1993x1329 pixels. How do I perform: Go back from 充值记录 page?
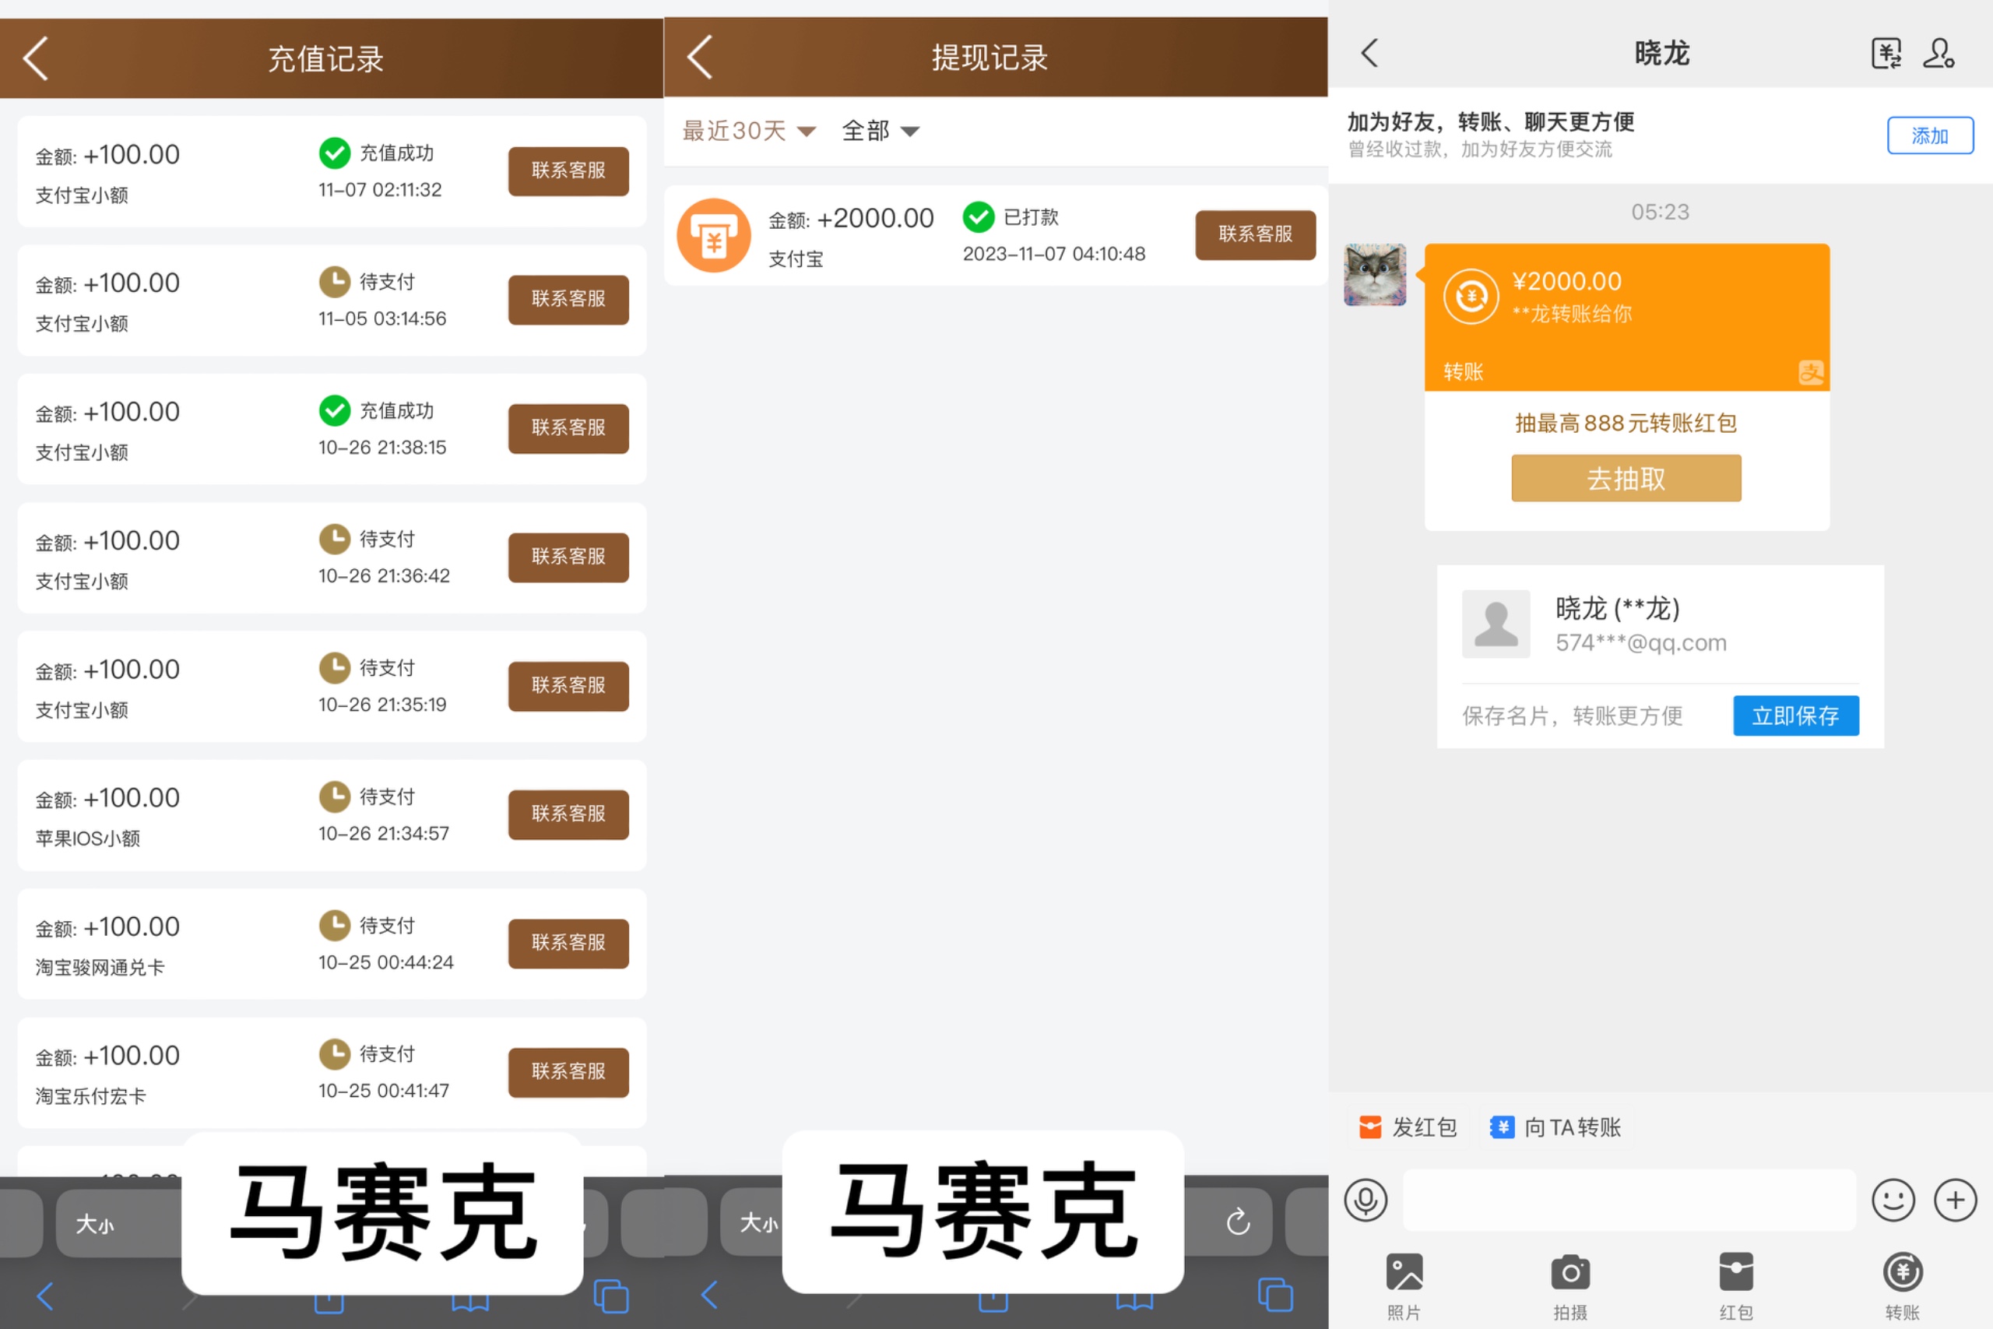[x=37, y=58]
